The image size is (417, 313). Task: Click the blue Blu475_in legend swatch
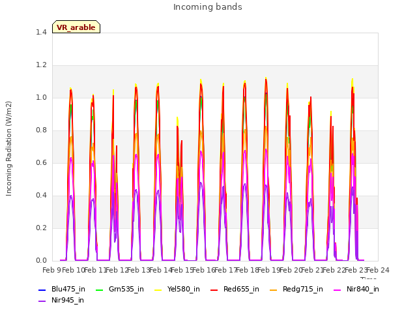coord(42,290)
